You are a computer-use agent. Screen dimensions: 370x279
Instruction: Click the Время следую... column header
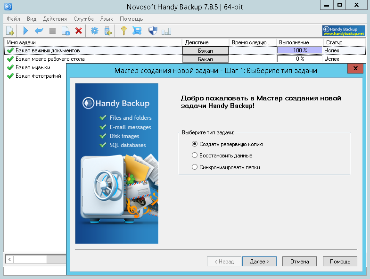(253, 42)
